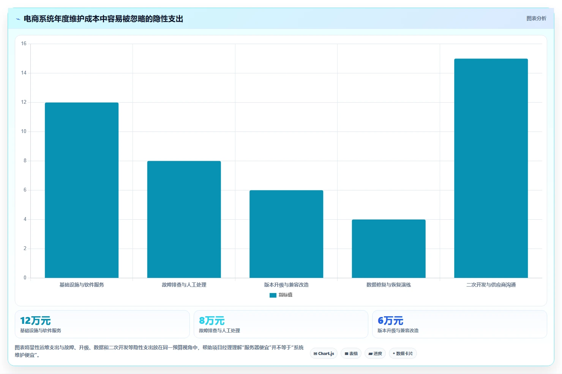Click y-axis tick label 14
Image resolution: width=562 pixels, height=374 pixels.
tap(24, 73)
